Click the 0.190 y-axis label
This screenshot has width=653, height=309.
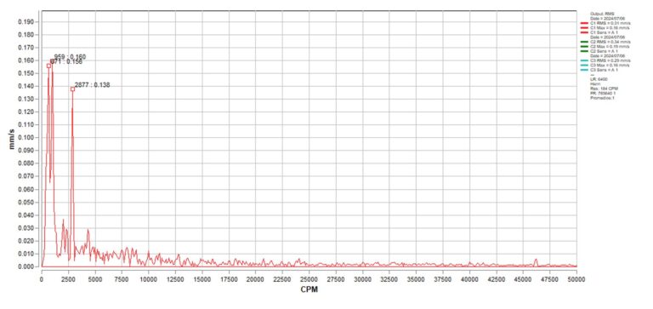(x=26, y=21)
